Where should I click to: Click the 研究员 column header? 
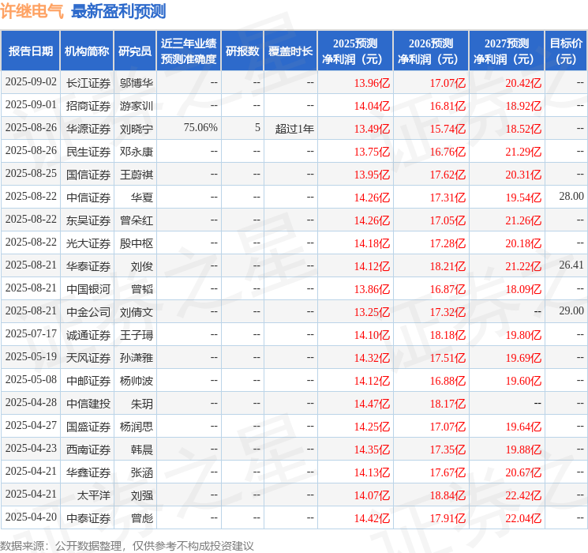pos(135,51)
